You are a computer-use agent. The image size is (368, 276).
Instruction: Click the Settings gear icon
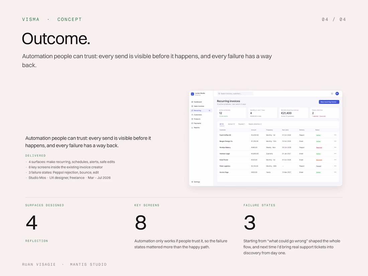192,182
